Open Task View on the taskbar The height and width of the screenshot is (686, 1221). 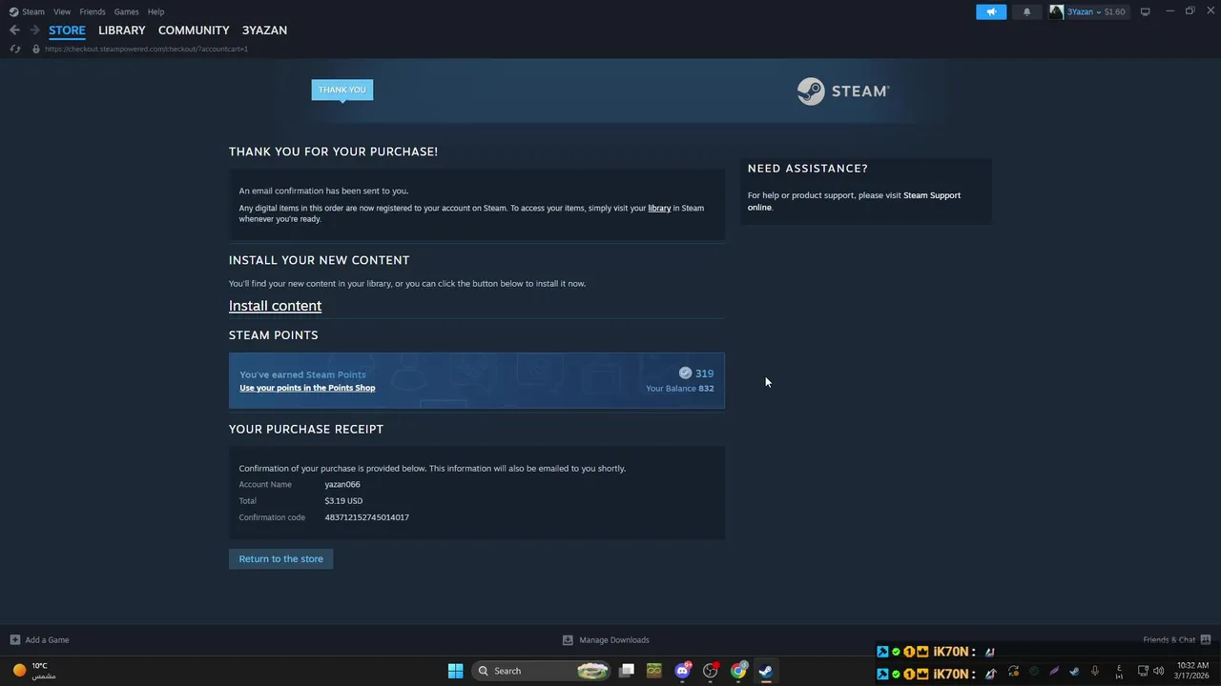click(x=627, y=671)
